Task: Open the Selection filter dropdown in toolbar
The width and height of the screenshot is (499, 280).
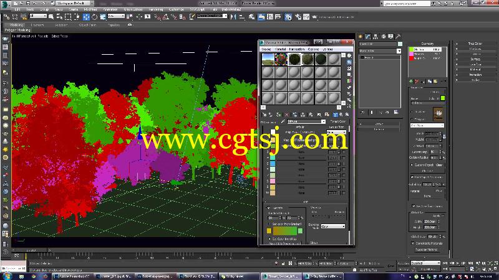Action: click(x=38, y=16)
